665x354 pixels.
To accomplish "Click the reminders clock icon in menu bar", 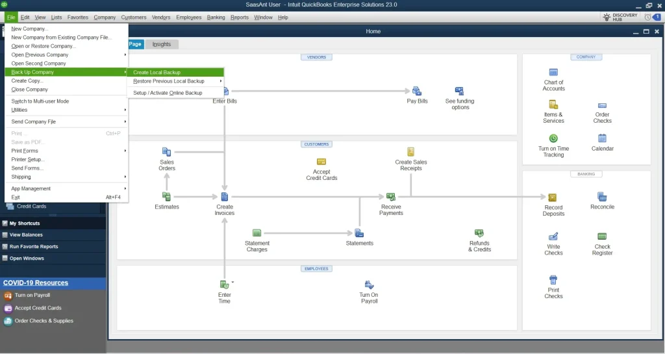I will (647, 18).
